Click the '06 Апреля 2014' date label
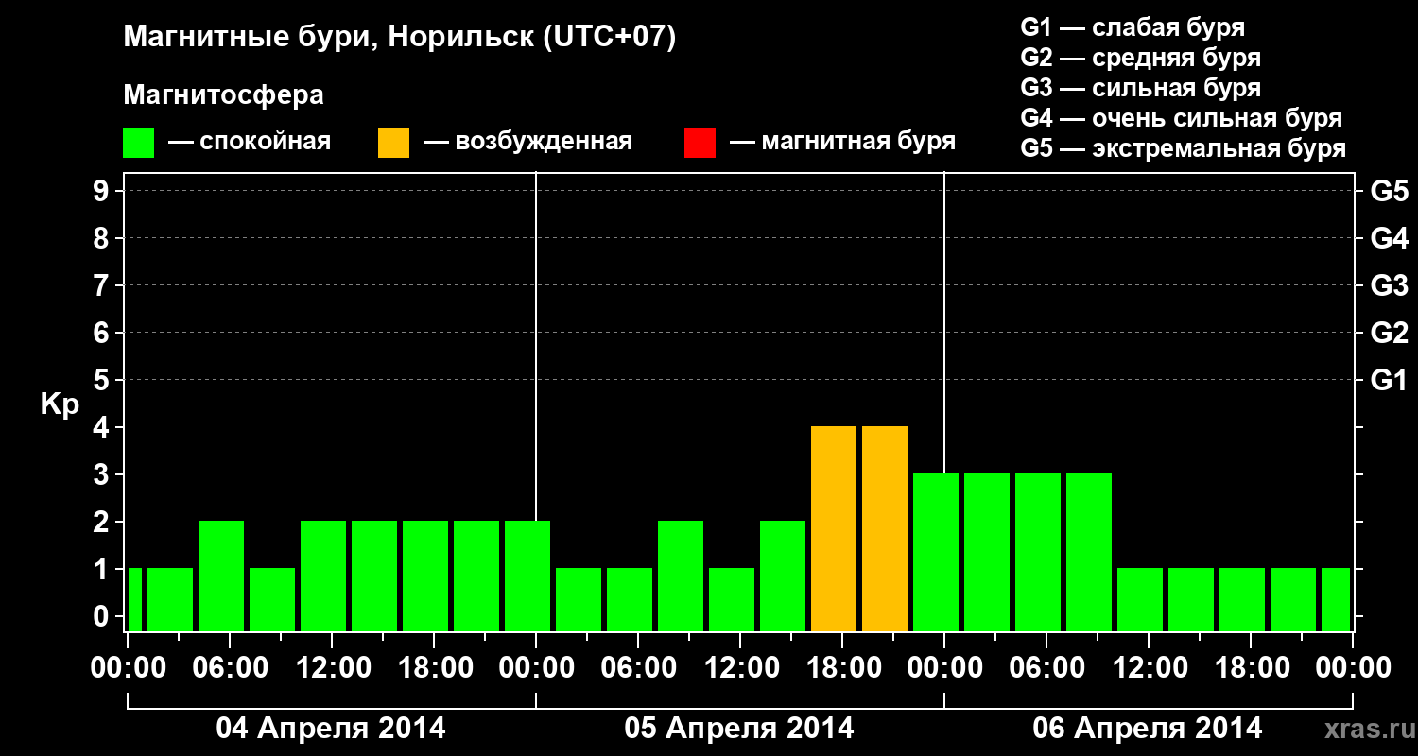Image resolution: width=1418 pixels, height=756 pixels. [x=1148, y=729]
